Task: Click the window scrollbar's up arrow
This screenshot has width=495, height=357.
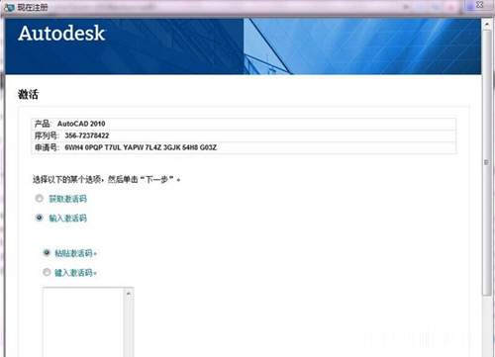Action: point(487,24)
